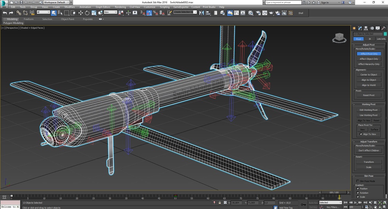This screenshot has height=209, width=388.
Task: Uncheck the Rotation checkbox under Enabled
Action: point(358,193)
